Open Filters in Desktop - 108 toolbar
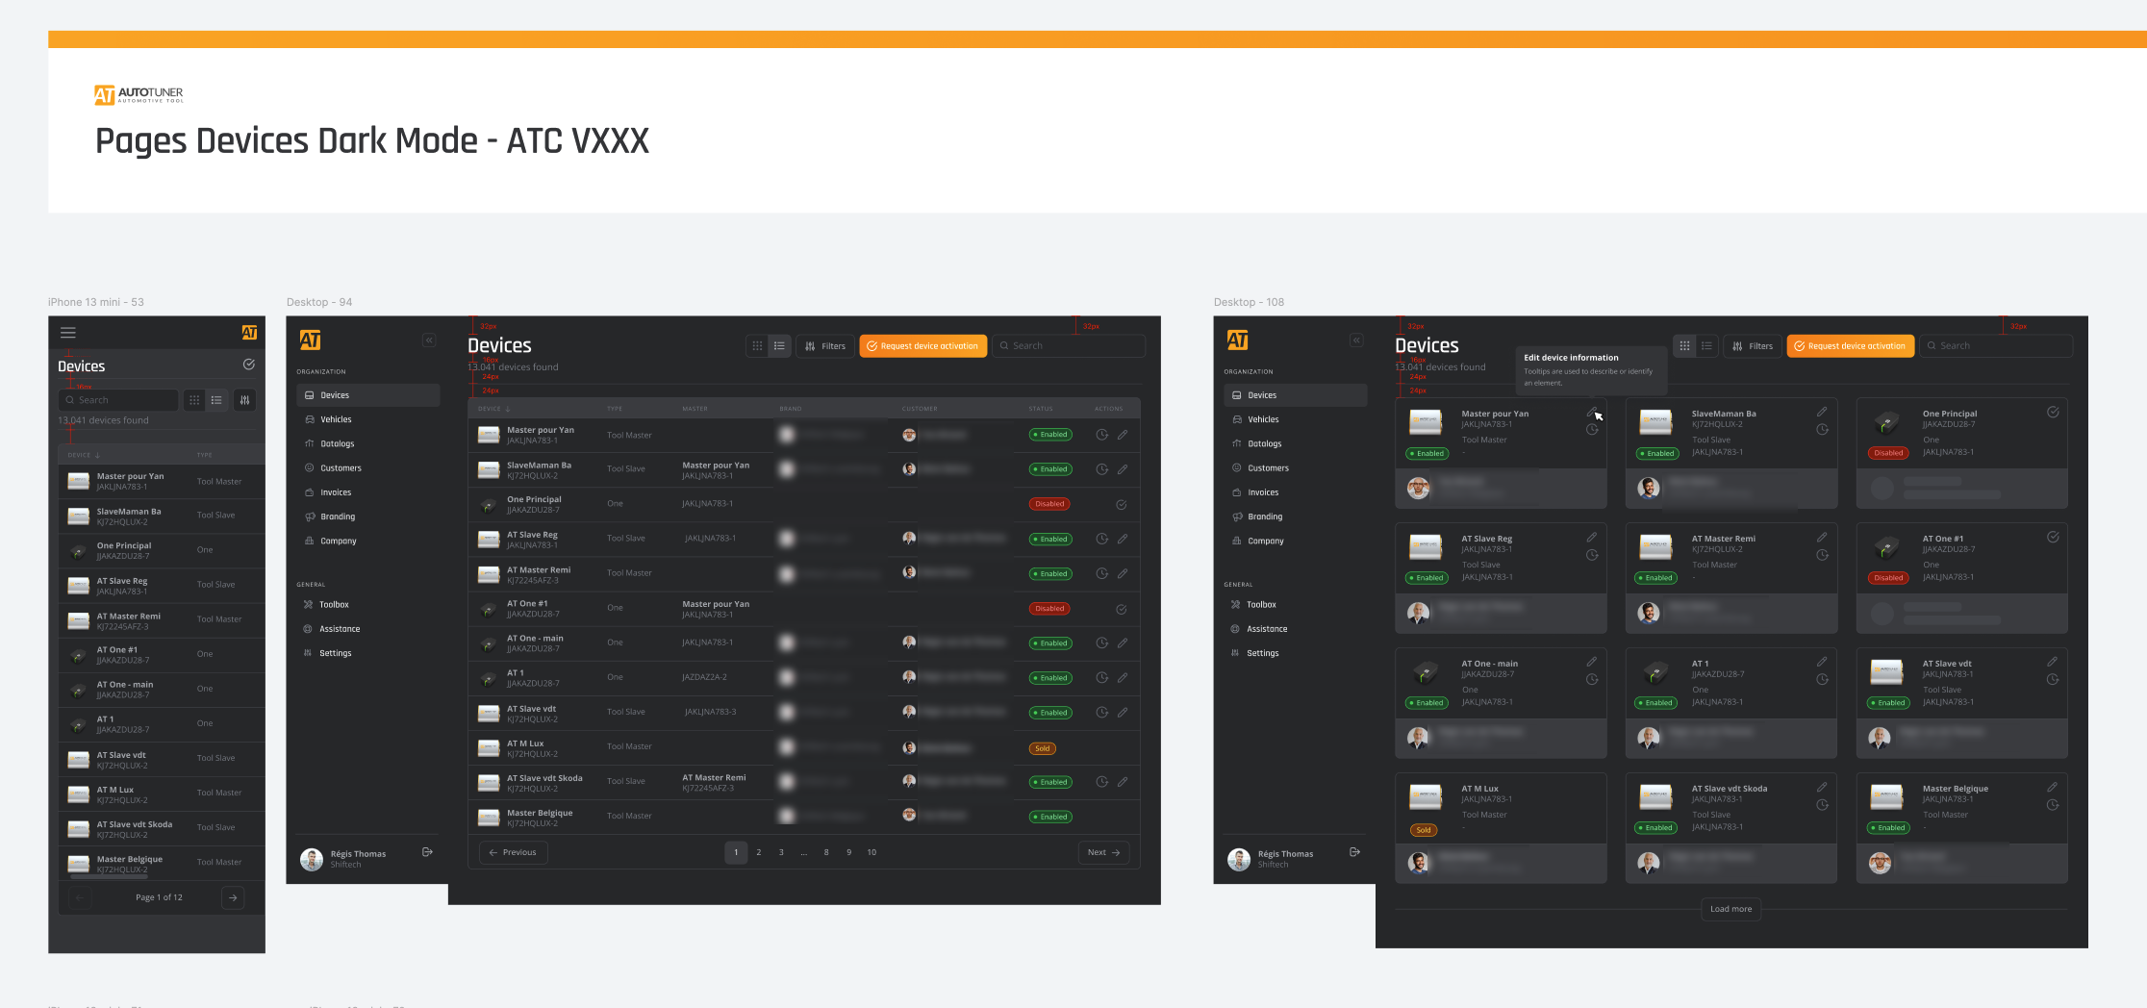Viewport: 2147px width, 1008px height. coord(1753,346)
